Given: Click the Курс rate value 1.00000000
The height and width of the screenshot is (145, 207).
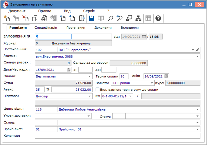Looking at the screenshot, I should pyautogui.click(x=183, y=83).
